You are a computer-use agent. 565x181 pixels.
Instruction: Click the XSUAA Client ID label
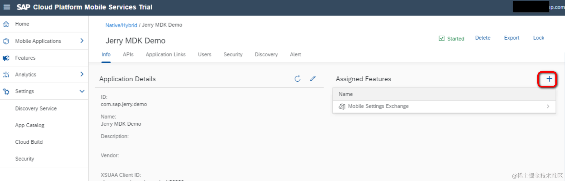121,175
